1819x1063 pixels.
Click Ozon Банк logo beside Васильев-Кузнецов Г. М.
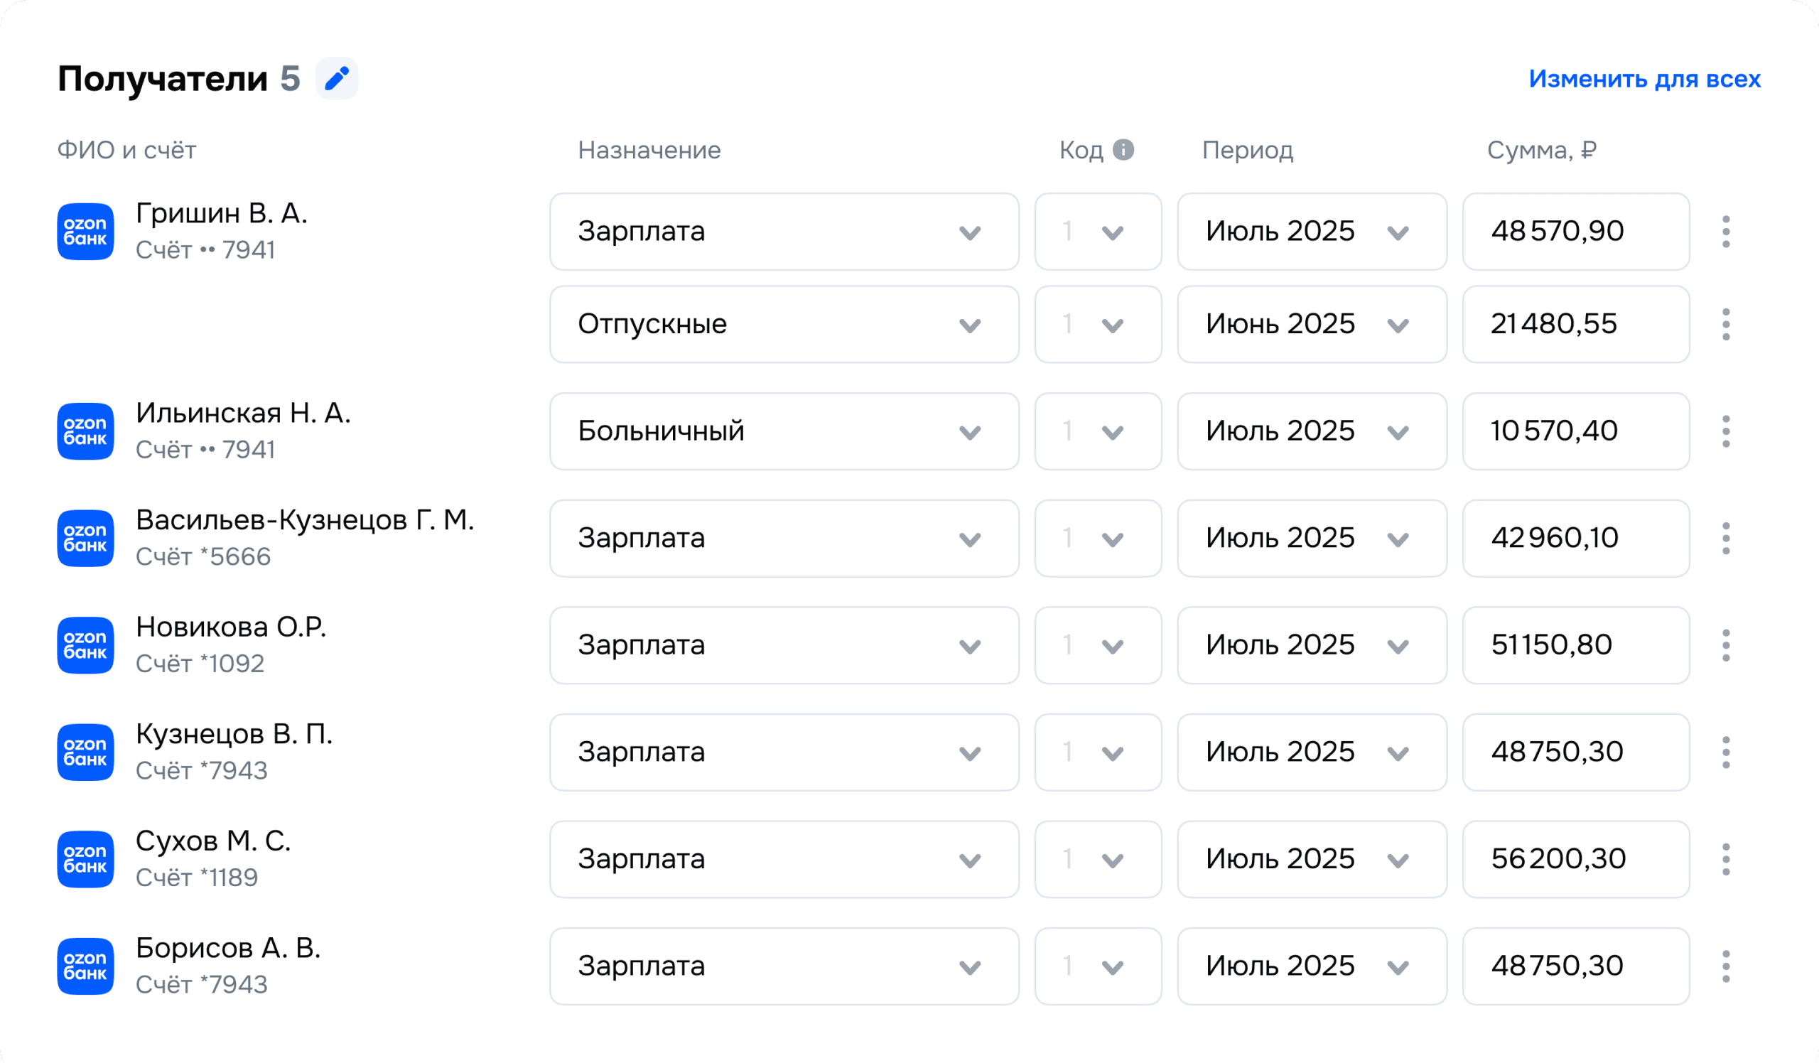pos(85,539)
